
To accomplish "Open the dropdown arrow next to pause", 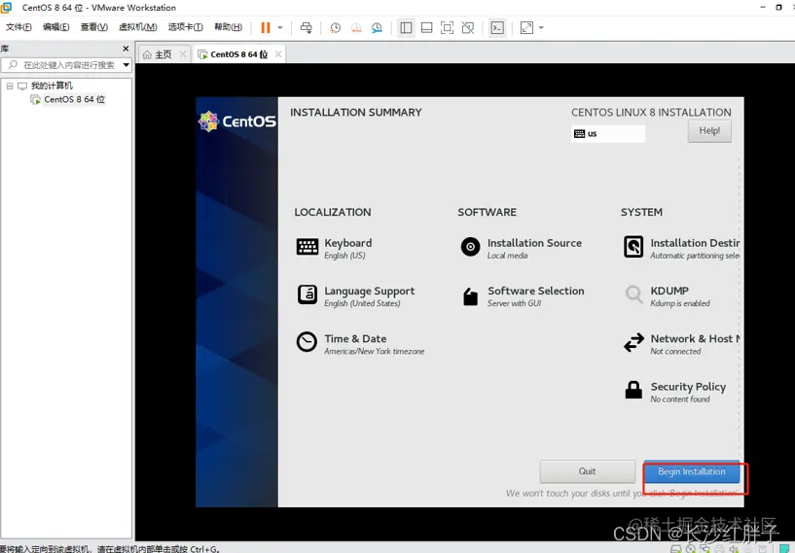I will (x=280, y=28).
